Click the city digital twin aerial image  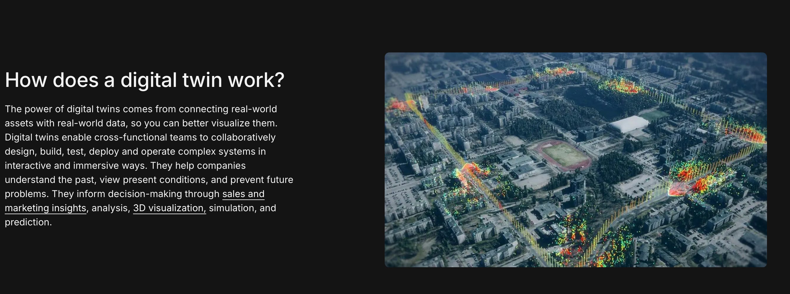pyautogui.click(x=576, y=160)
